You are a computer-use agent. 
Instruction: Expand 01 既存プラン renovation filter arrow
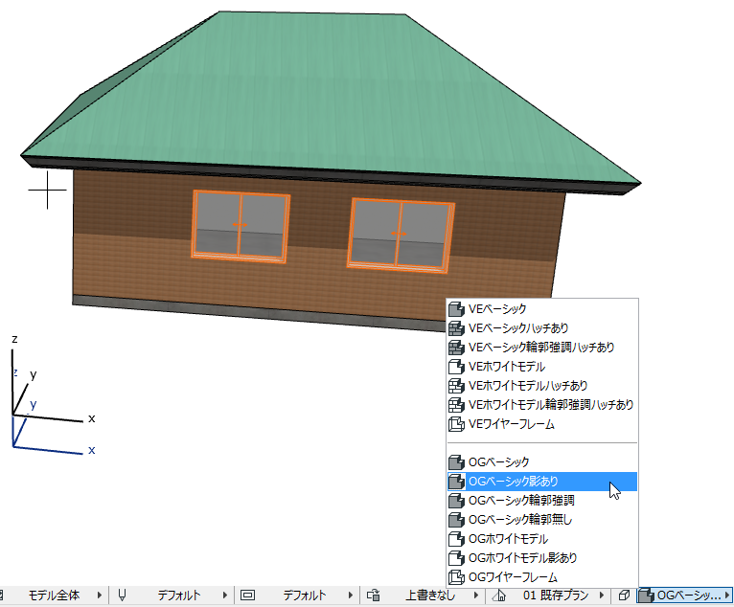[x=602, y=596]
